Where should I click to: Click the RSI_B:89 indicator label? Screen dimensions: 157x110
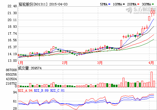click(x=41, y=90)
